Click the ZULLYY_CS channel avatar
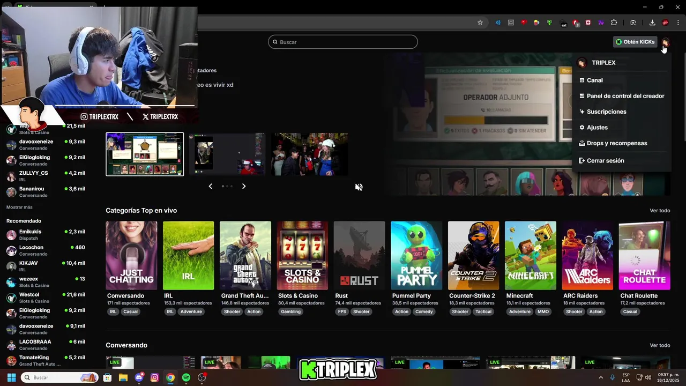 (x=11, y=176)
